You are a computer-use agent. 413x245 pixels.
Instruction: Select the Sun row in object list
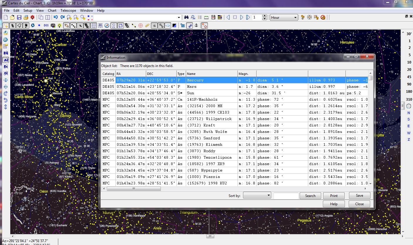[235, 93]
